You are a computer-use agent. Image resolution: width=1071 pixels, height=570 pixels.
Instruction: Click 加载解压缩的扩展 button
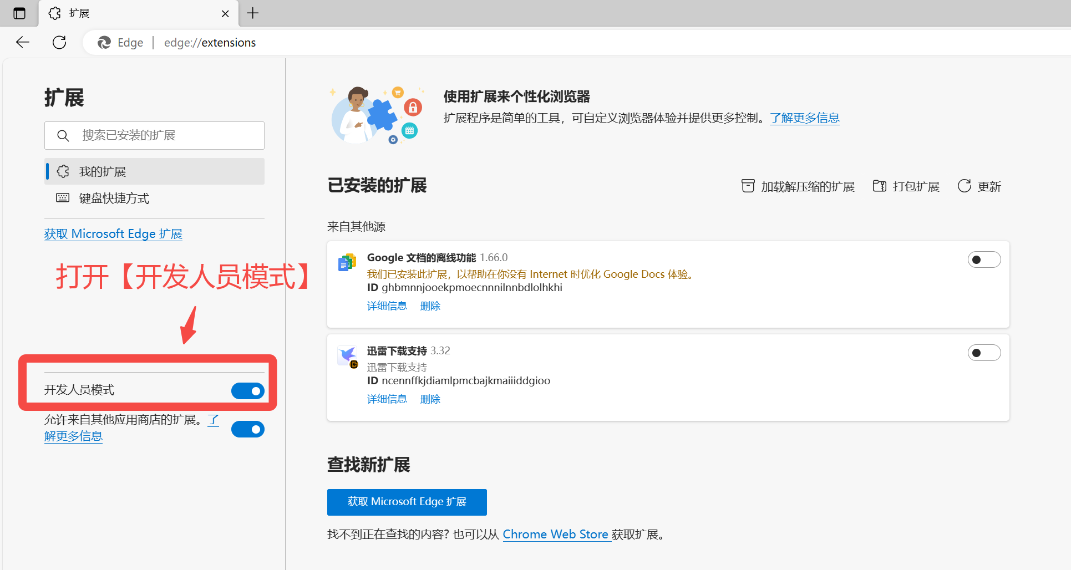(798, 186)
